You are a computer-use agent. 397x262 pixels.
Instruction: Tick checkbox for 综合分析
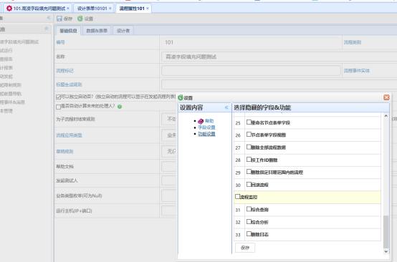coord(249,221)
